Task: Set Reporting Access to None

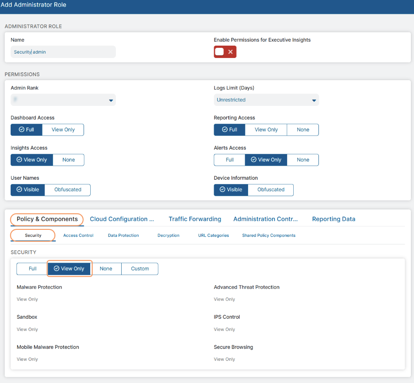Action: tap(303, 130)
